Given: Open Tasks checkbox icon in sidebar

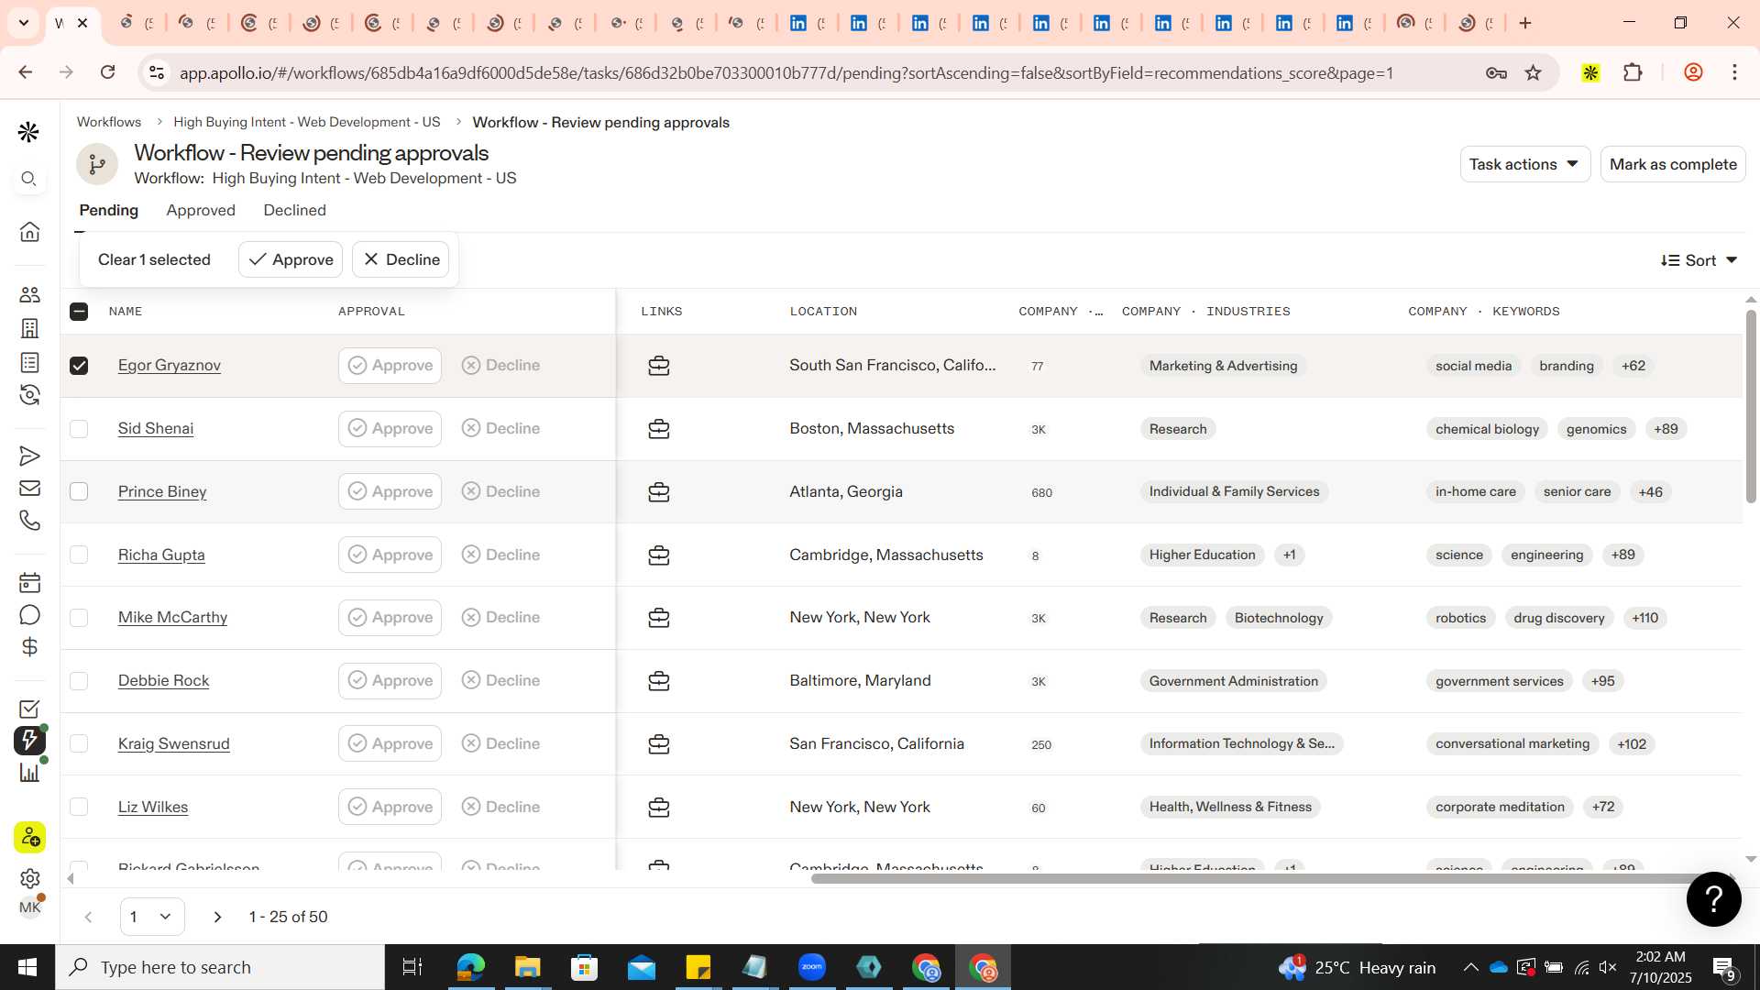Looking at the screenshot, I should point(29,709).
